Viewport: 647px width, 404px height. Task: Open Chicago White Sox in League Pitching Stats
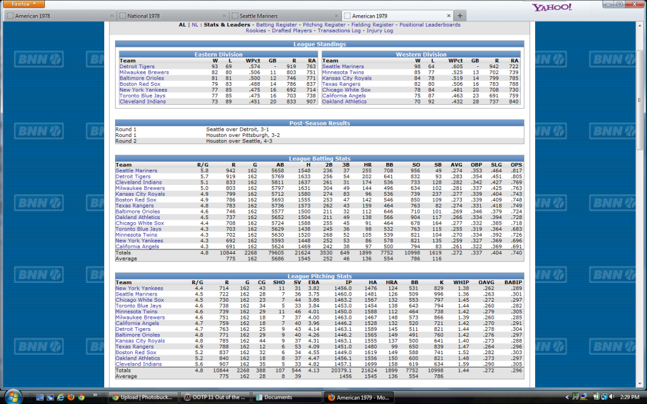click(140, 300)
